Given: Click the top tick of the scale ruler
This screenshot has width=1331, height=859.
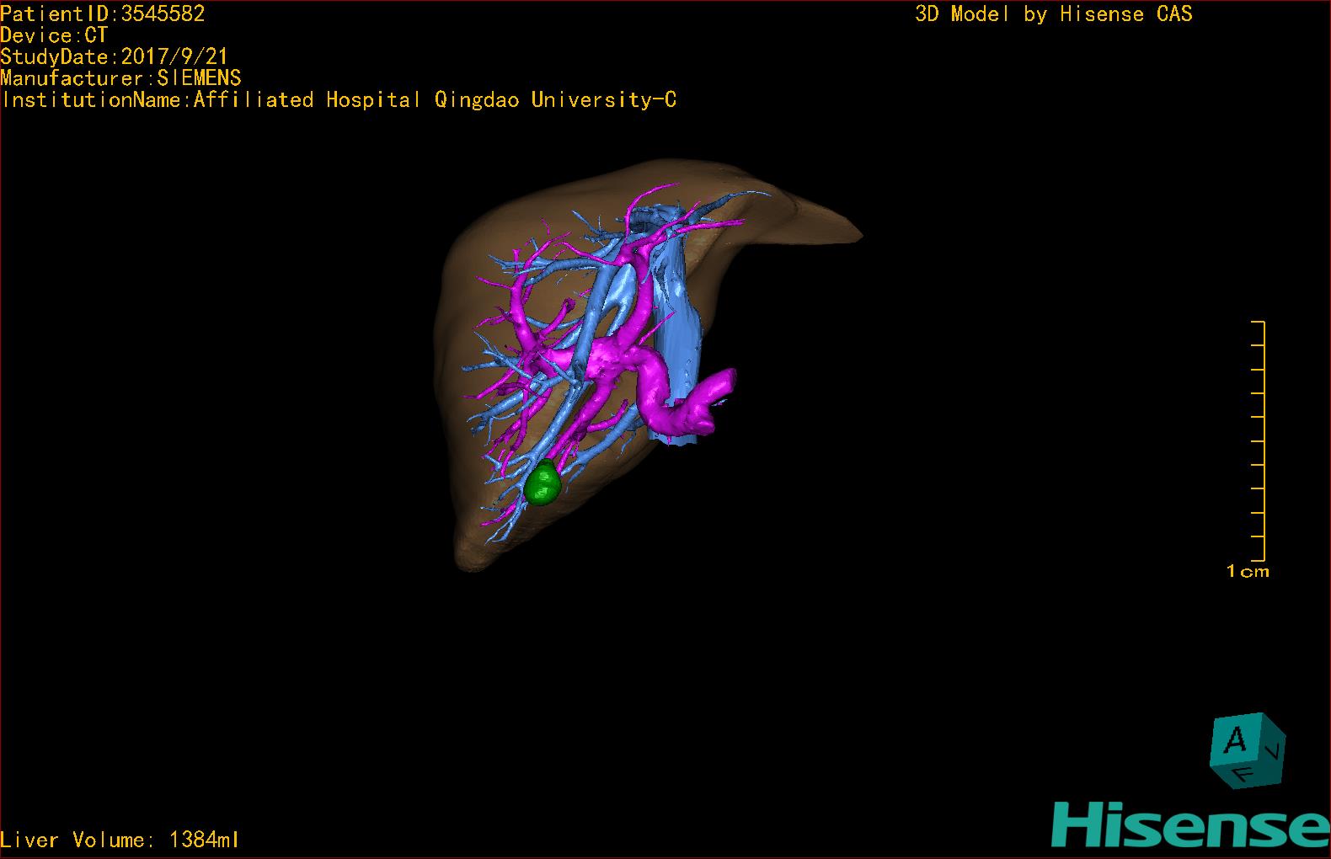Looking at the screenshot, I should [1258, 322].
